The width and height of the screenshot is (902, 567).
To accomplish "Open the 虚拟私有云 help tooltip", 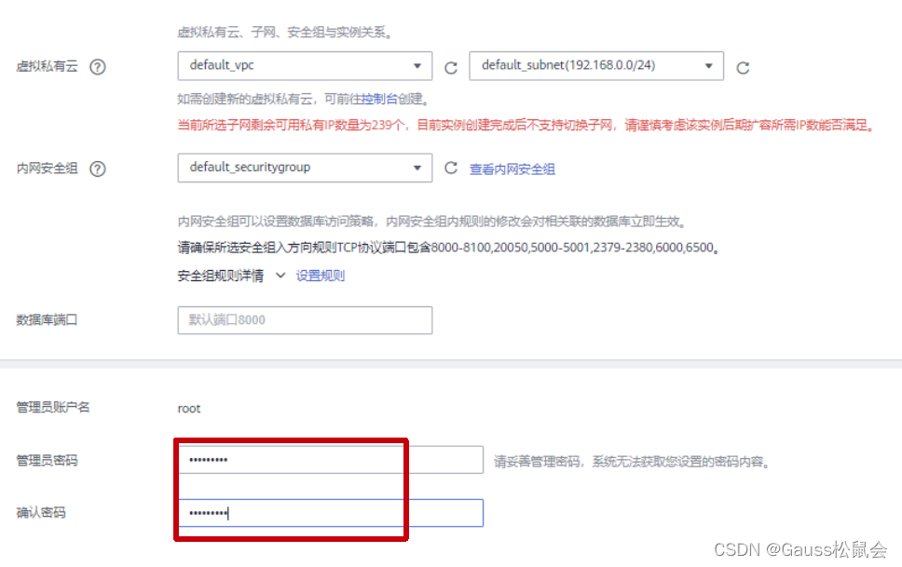I will click(96, 66).
